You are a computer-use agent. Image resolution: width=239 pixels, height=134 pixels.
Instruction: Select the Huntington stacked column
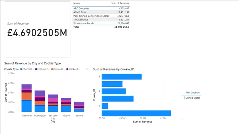click(40, 101)
